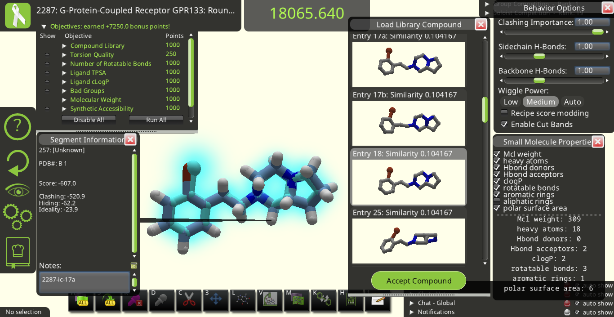Expand the Ligand TPSA objective
The height and width of the screenshot is (317, 614).
(64, 73)
